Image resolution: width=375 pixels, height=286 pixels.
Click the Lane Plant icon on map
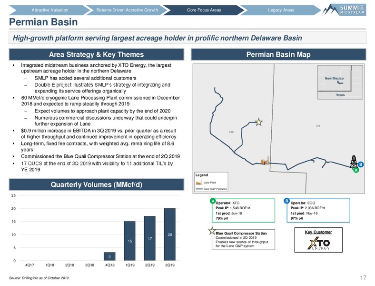pyautogui.click(x=265, y=161)
